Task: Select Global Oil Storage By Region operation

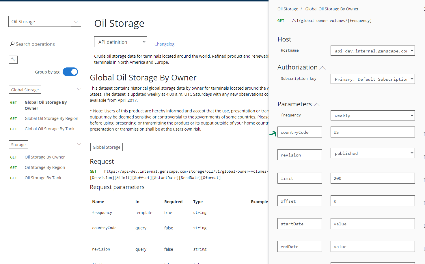Action: tap(51, 118)
